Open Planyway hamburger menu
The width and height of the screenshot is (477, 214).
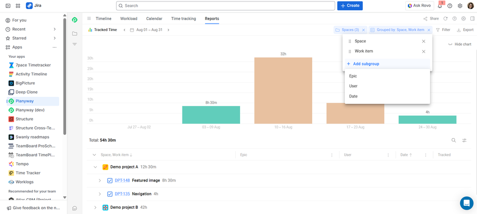pos(89,19)
